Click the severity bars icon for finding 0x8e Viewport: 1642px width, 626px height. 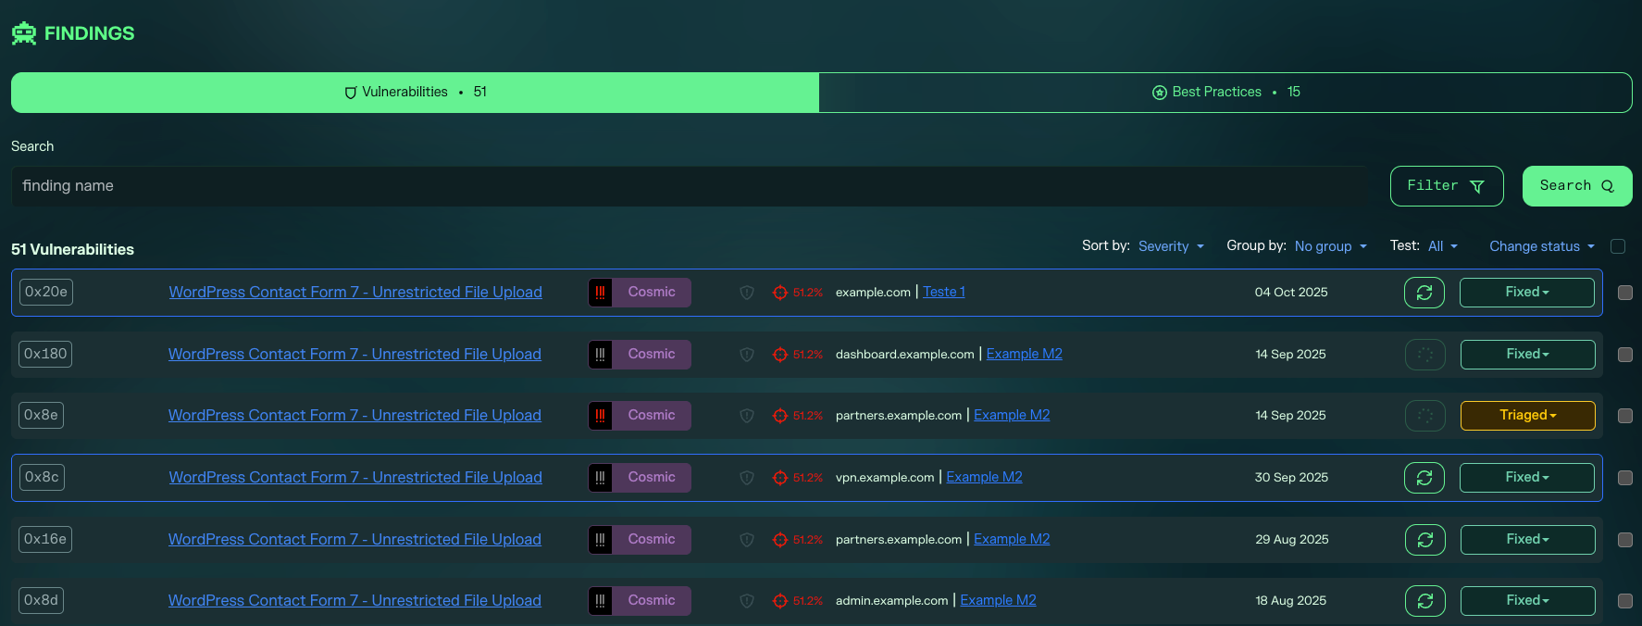601,416
